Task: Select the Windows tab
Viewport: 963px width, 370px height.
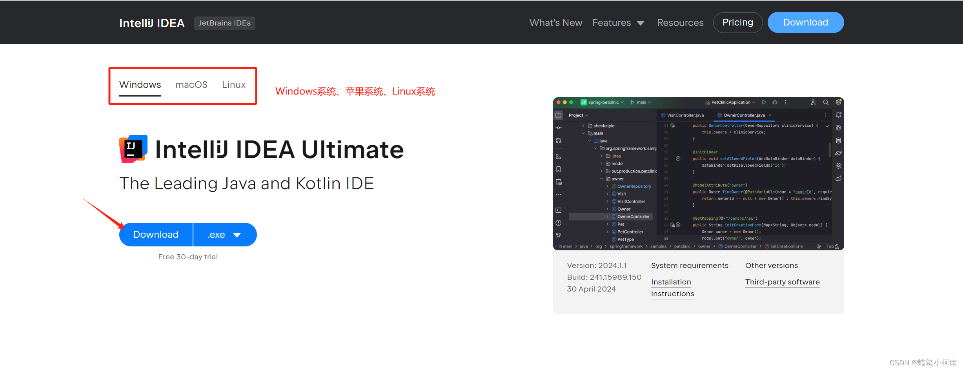Action: (140, 85)
